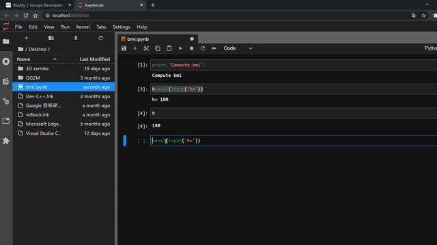Interrupt the kernel with stop button
Viewport: 437px width, 245px height.
coord(191,48)
